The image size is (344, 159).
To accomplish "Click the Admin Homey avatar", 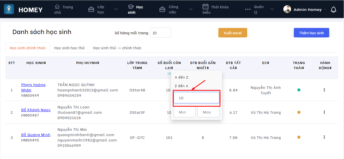I will pos(287,9).
